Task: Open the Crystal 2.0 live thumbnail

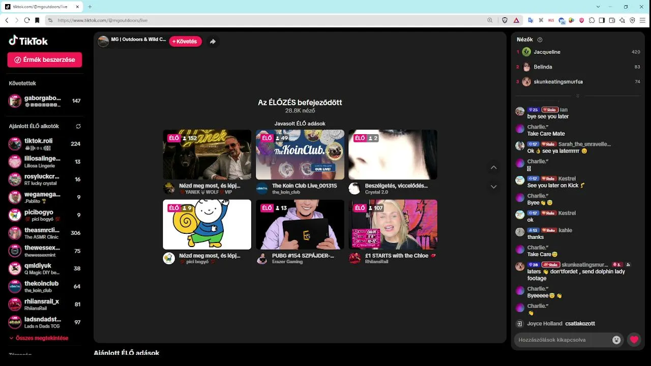Action: click(x=393, y=155)
